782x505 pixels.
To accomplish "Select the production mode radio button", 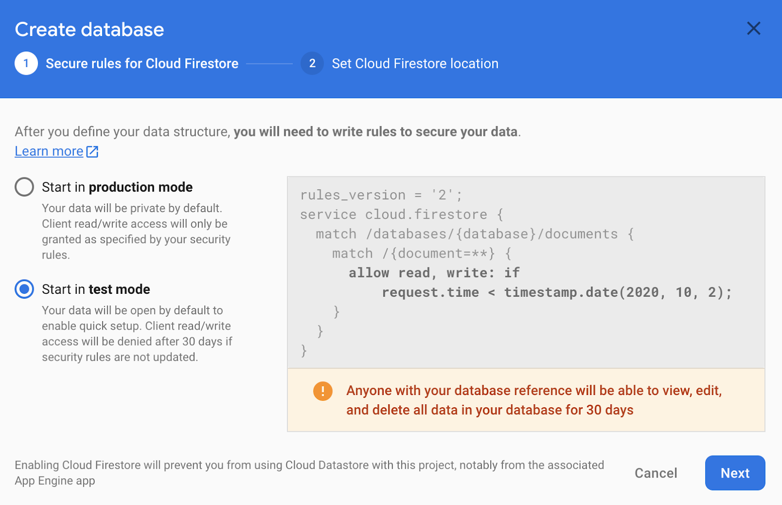I will [x=24, y=187].
